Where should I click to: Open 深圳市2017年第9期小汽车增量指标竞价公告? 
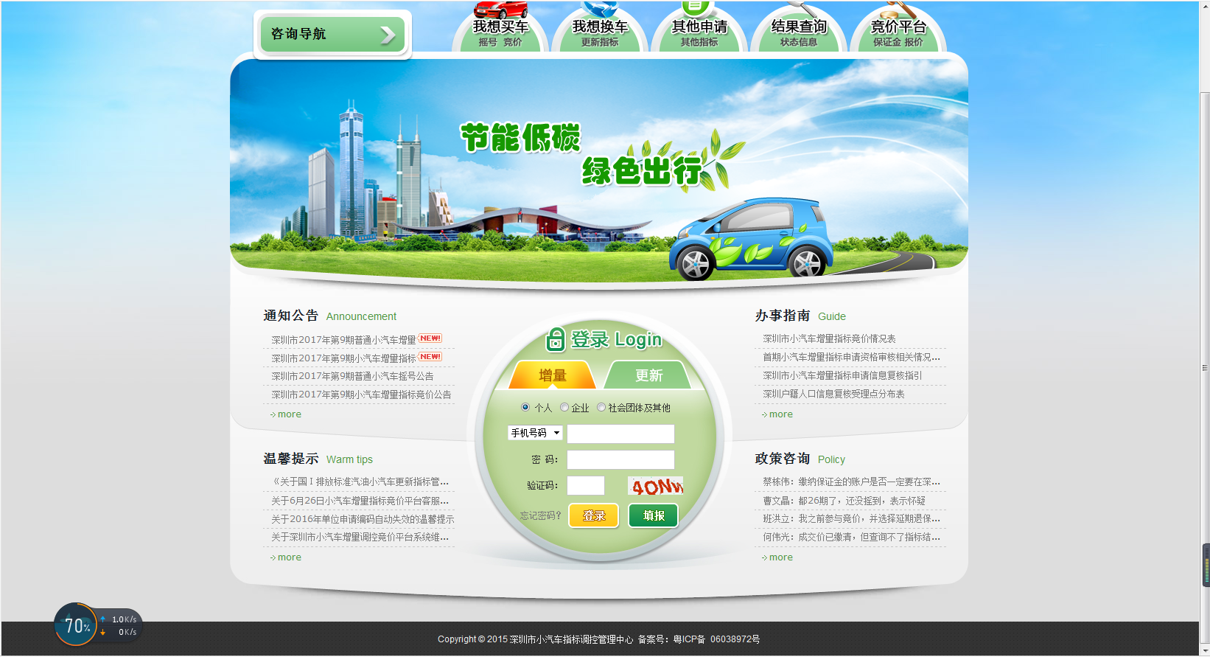(x=361, y=394)
